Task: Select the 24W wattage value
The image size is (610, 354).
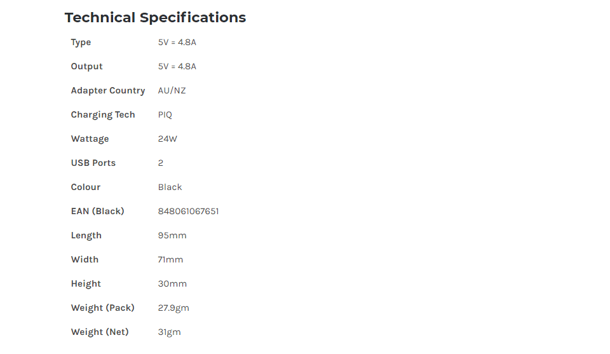Action: [x=167, y=139]
